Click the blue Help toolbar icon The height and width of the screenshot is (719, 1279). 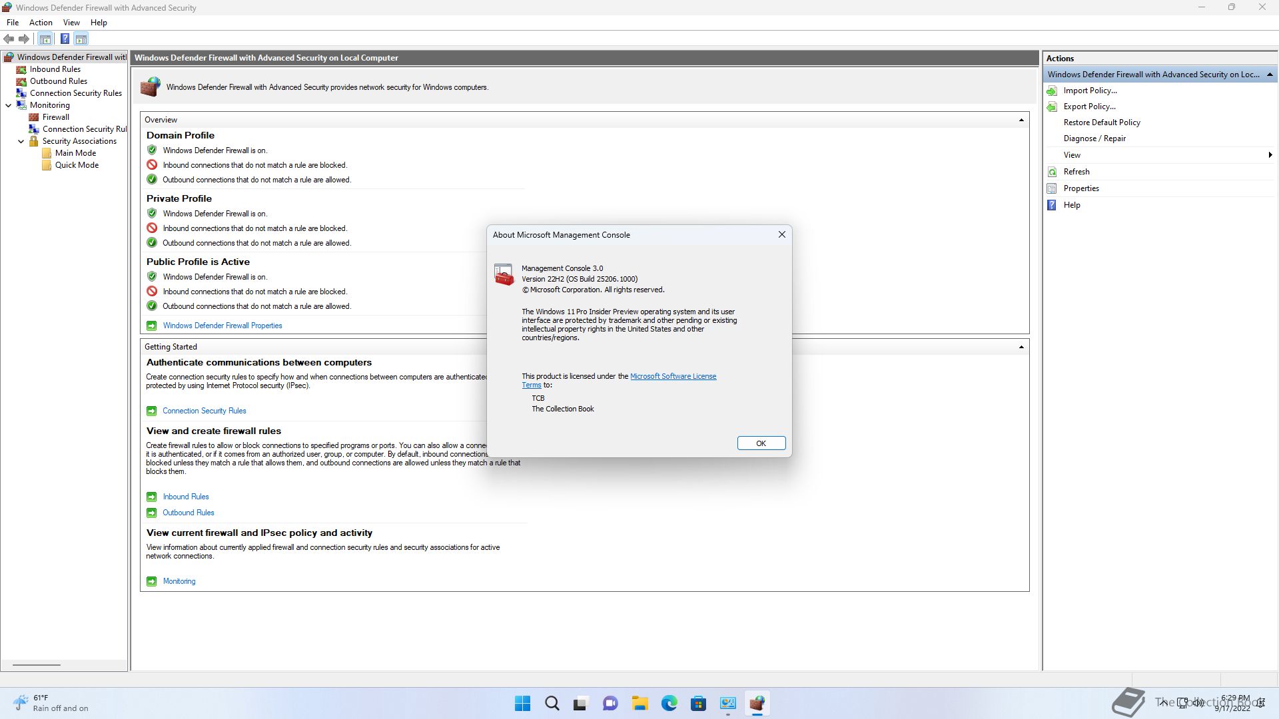point(65,39)
